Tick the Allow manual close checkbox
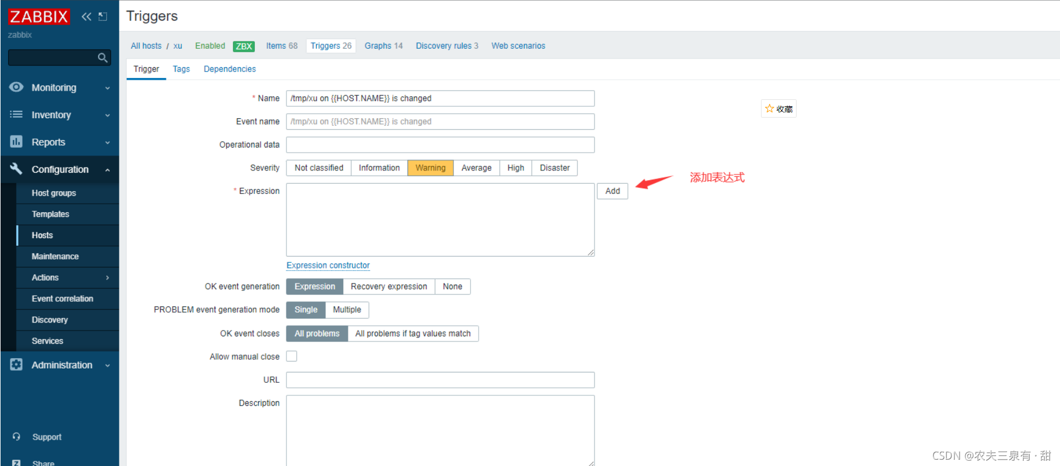Screen dimensions: 1060x466 [x=292, y=356]
